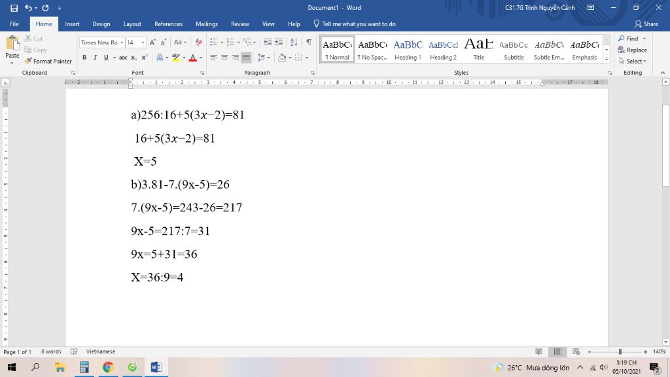
Task: Open Change Case dropdown
Action: pyautogui.click(x=180, y=43)
